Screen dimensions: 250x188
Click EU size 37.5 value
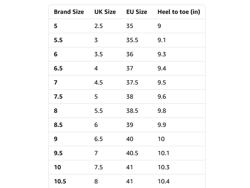coord(132,83)
